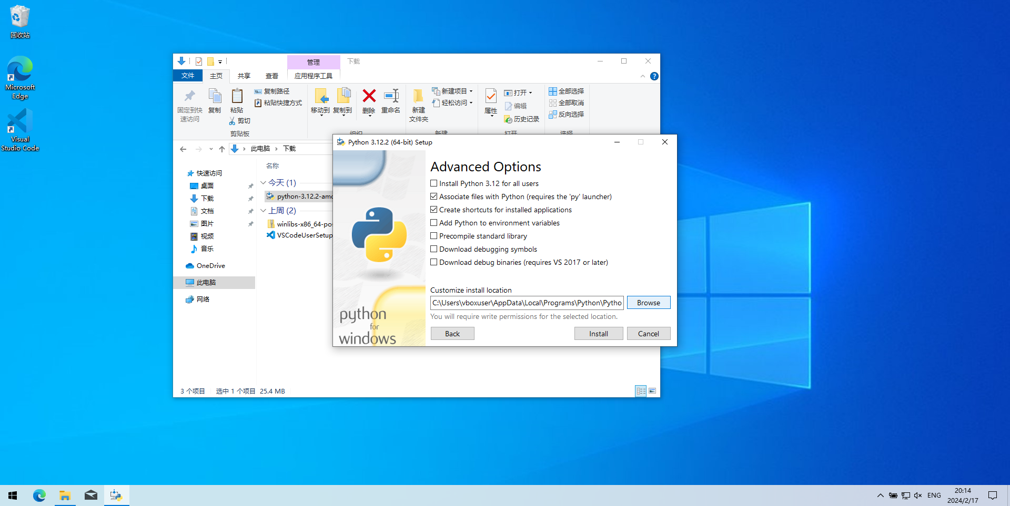Screen dimensions: 1010x506
Task: Switch to large icons view in Explorer status bar
Action: pyautogui.click(x=652, y=391)
